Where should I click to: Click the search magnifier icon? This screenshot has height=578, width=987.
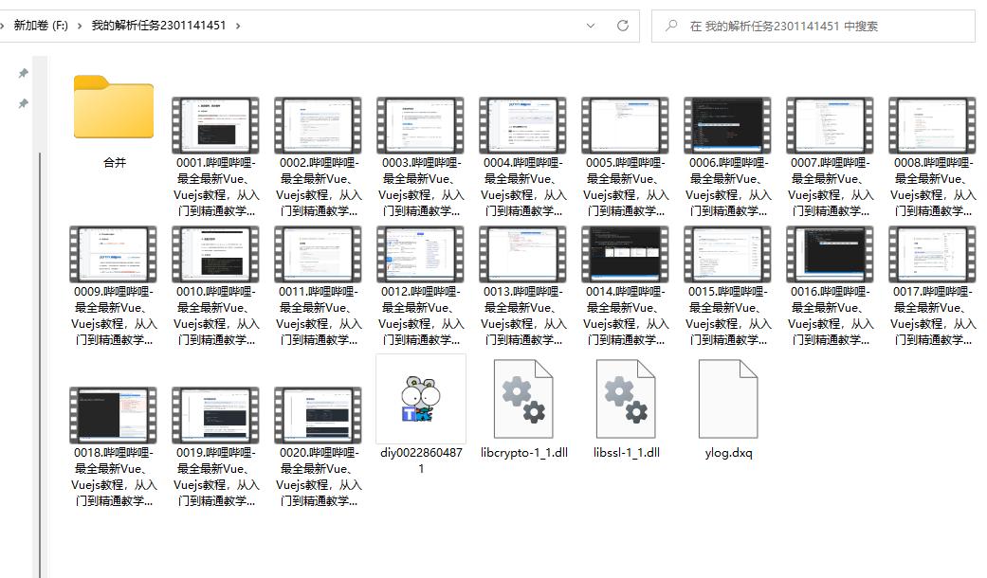click(671, 26)
